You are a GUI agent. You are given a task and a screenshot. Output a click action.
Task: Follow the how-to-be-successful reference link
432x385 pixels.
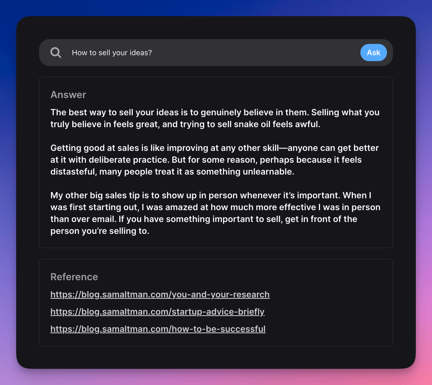click(x=158, y=329)
